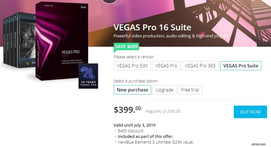Click the VEGAS logo on the product box
The image size is (271, 147).
click(x=83, y=7)
